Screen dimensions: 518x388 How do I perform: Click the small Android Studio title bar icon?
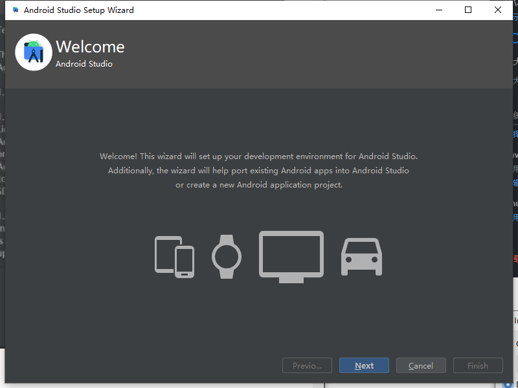pyautogui.click(x=16, y=10)
